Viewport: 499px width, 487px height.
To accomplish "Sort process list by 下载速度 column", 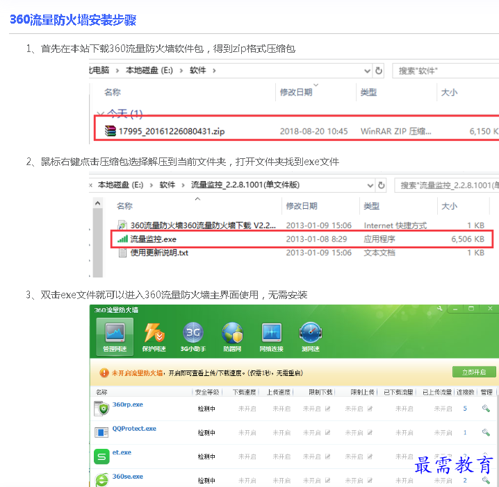I will 244,392.
